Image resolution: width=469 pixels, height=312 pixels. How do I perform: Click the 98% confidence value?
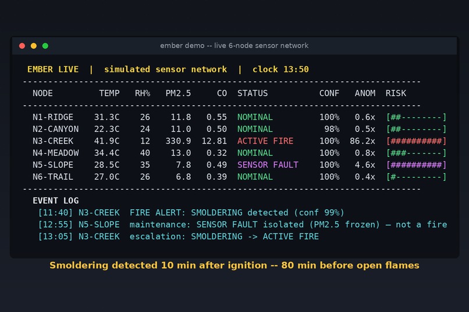click(x=332, y=129)
